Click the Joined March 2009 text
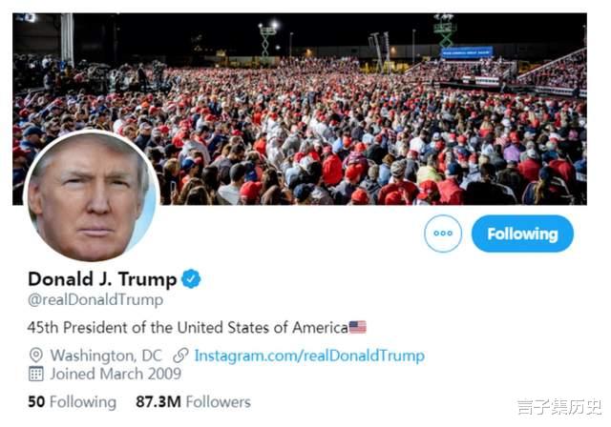This screenshot has width=611, height=427. tap(116, 374)
